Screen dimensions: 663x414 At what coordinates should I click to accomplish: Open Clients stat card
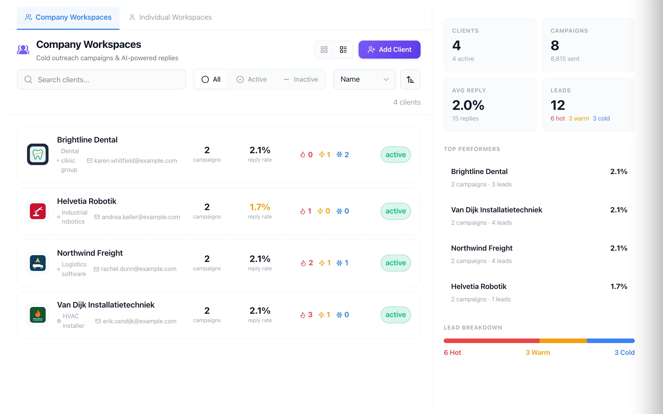click(490, 45)
